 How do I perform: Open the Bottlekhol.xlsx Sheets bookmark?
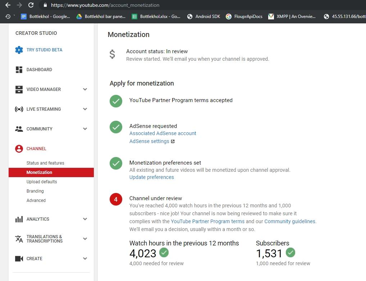click(156, 17)
